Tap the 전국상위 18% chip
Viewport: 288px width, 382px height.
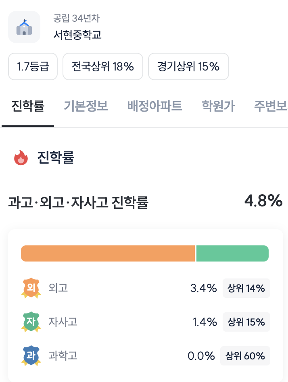pos(103,66)
